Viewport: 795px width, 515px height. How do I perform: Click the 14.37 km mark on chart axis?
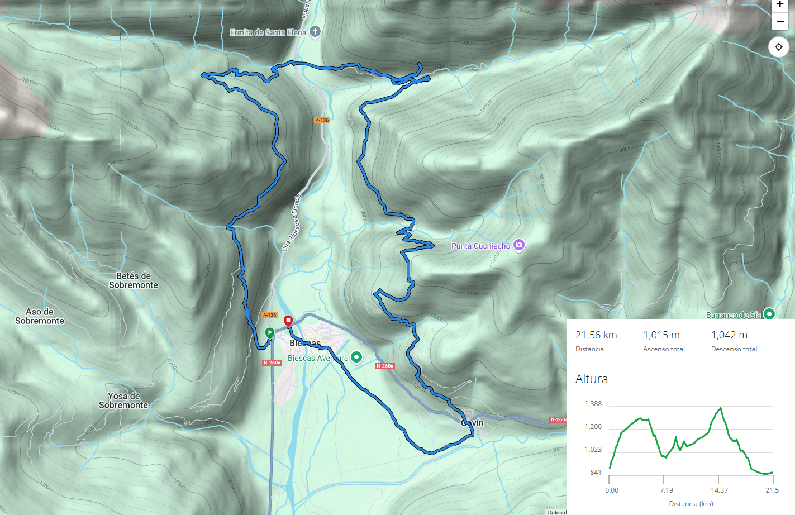click(719, 490)
